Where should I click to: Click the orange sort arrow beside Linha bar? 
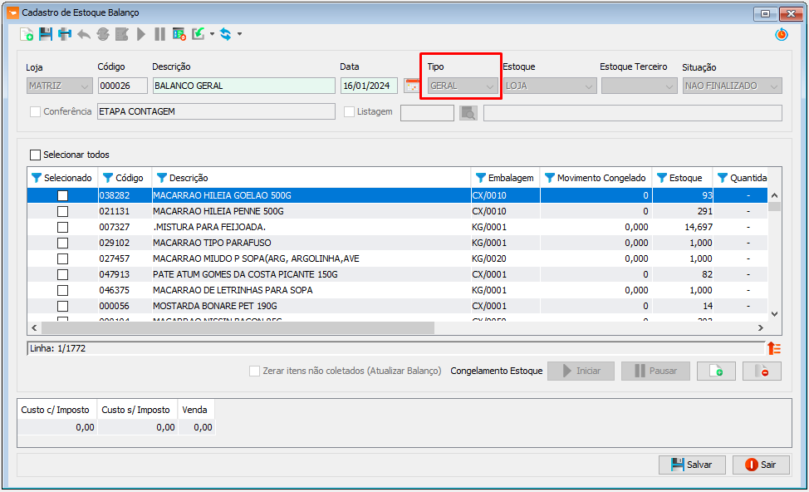pyautogui.click(x=774, y=348)
